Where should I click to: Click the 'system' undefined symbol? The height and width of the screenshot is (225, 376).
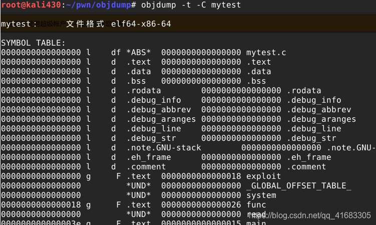pos(261,195)
